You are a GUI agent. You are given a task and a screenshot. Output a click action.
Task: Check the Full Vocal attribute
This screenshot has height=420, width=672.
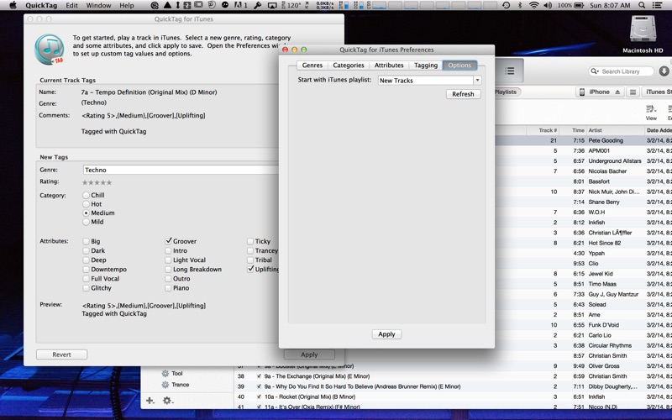tap(87, 279)
